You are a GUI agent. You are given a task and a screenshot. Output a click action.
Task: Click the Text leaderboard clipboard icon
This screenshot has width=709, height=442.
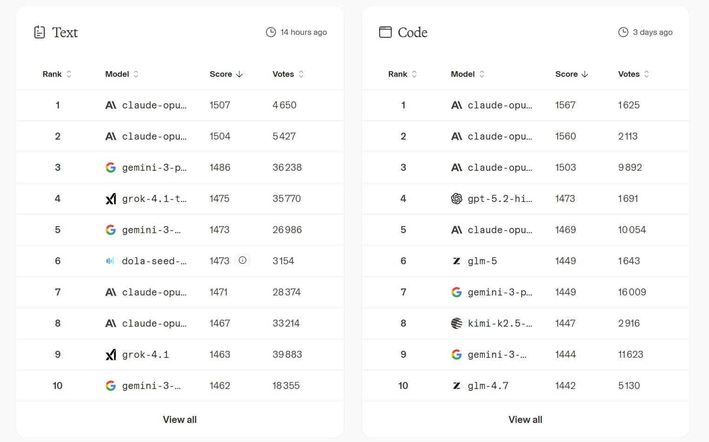coord(40,32)
